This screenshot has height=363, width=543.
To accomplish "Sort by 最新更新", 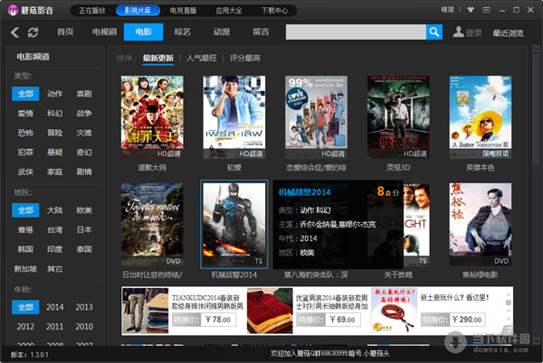I will click(x=157, y=58).
